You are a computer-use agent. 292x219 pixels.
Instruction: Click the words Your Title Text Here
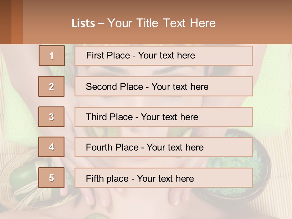point(162,23)
